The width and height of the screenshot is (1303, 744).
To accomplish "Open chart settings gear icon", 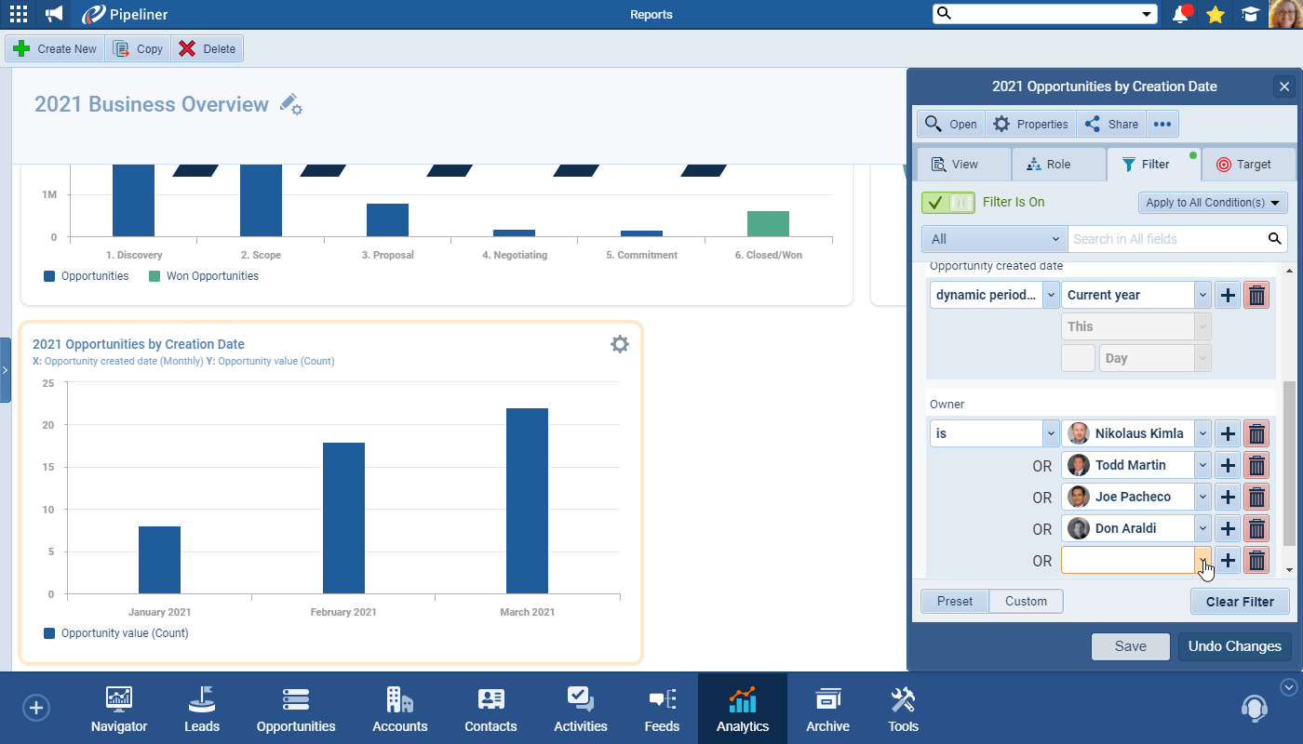I will (619, 344).
